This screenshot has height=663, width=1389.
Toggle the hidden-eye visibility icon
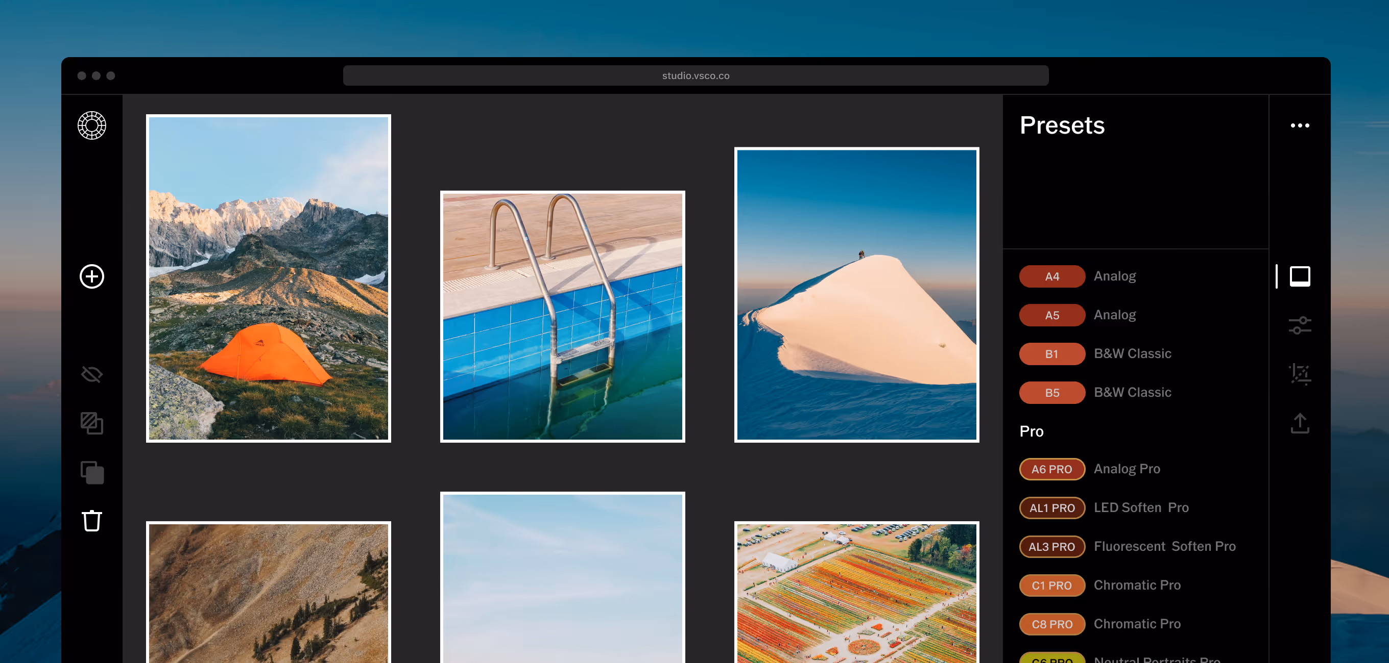pos(92,374)
